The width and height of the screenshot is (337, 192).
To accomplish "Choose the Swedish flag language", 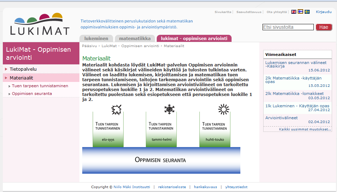I will click(307, 12).
